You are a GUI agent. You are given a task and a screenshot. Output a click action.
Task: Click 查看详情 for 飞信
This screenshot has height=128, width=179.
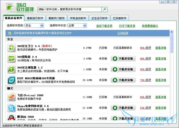pos(161,97)
